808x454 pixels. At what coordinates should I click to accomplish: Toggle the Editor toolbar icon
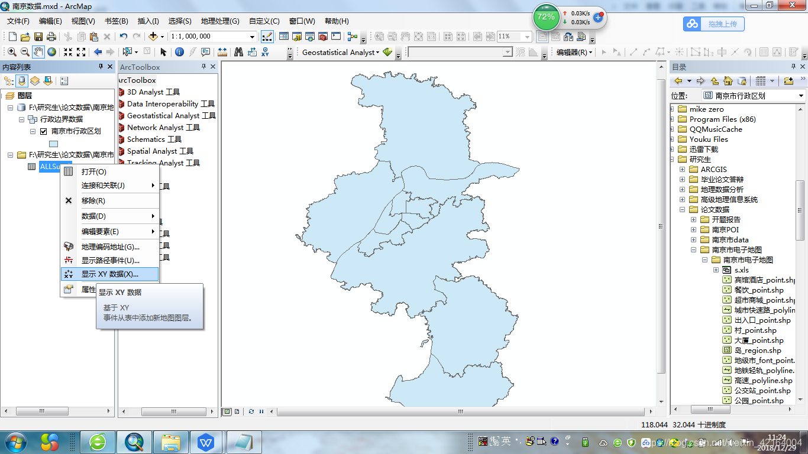[267, 37]
